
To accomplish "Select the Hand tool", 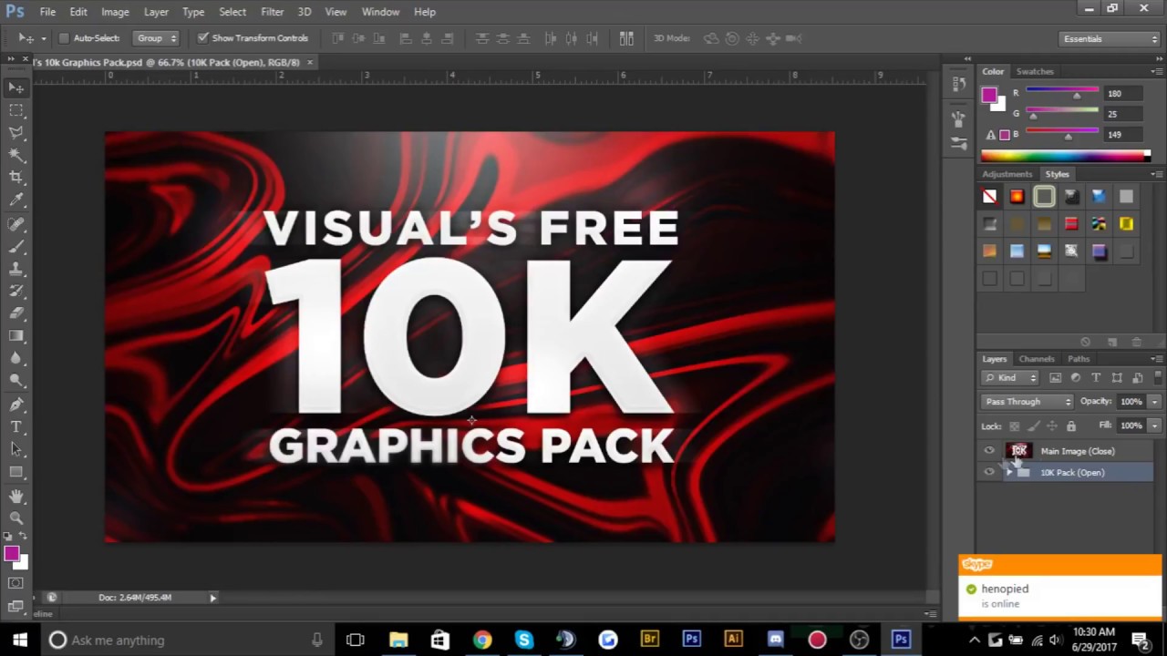I will pos(16,497).
